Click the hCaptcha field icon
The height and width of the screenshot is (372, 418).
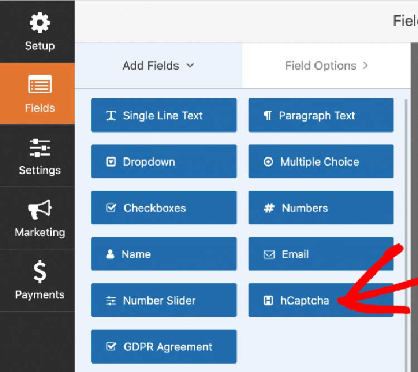pos(268,301)
